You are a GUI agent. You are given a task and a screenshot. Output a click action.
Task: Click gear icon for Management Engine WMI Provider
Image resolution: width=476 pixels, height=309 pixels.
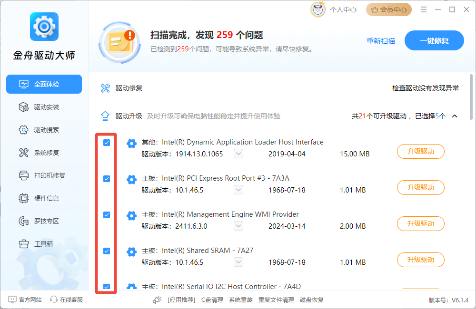[131, 216]
